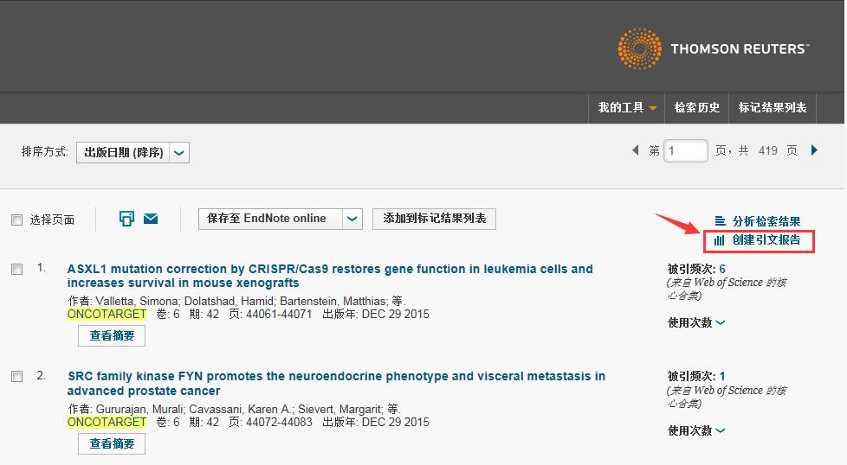Open the sort by publication date dropdown
The height and width of the screenshot is (465, 847).
(178, 153)
